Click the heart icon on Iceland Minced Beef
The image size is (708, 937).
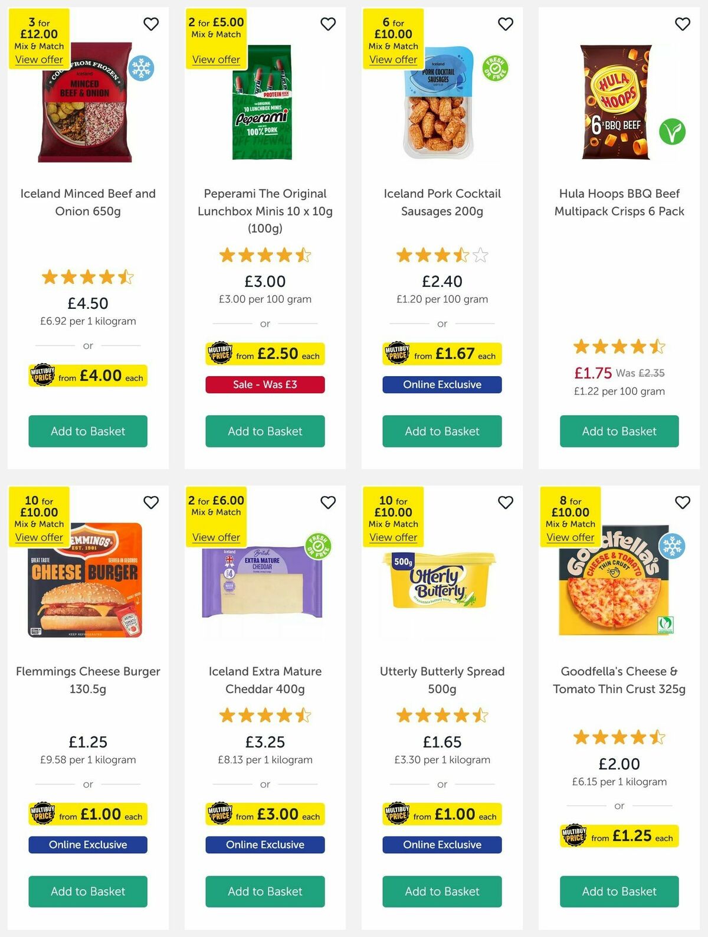tap(151, 24)
